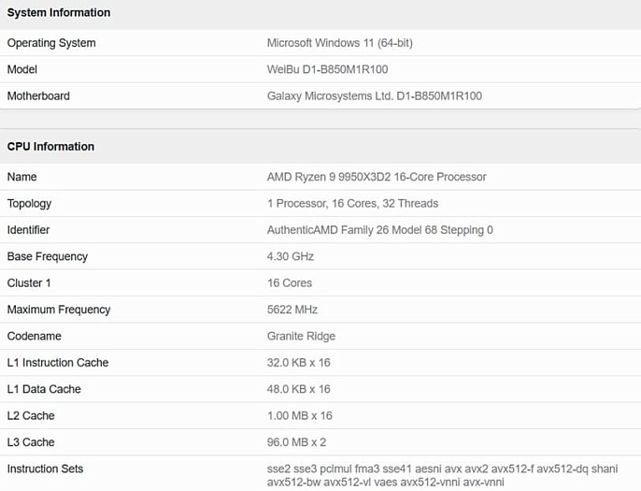Click the WeiBu D1-B850M1R100 model value
This screenshot has width=641, height=491.
(x=327, y=69)
